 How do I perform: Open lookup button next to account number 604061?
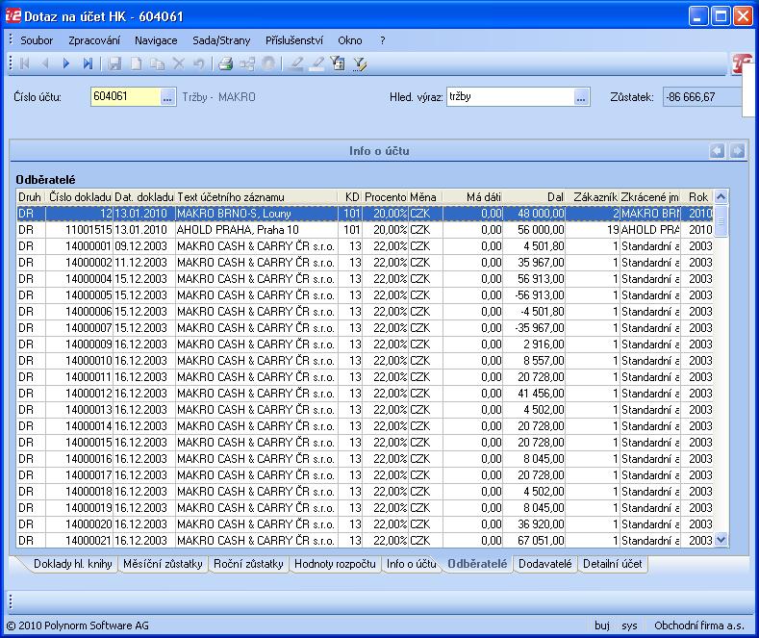coord(167,97)
